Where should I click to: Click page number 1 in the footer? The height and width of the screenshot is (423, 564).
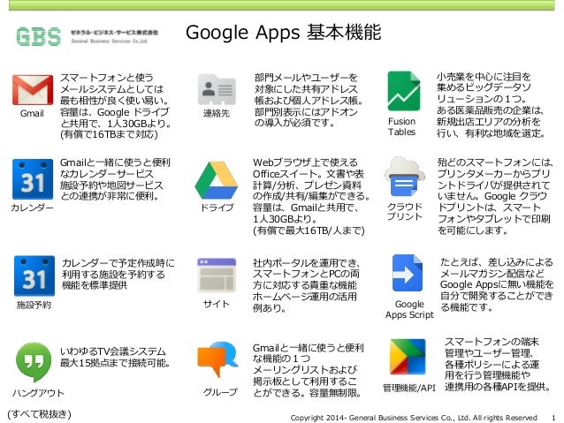click(553, 418)
